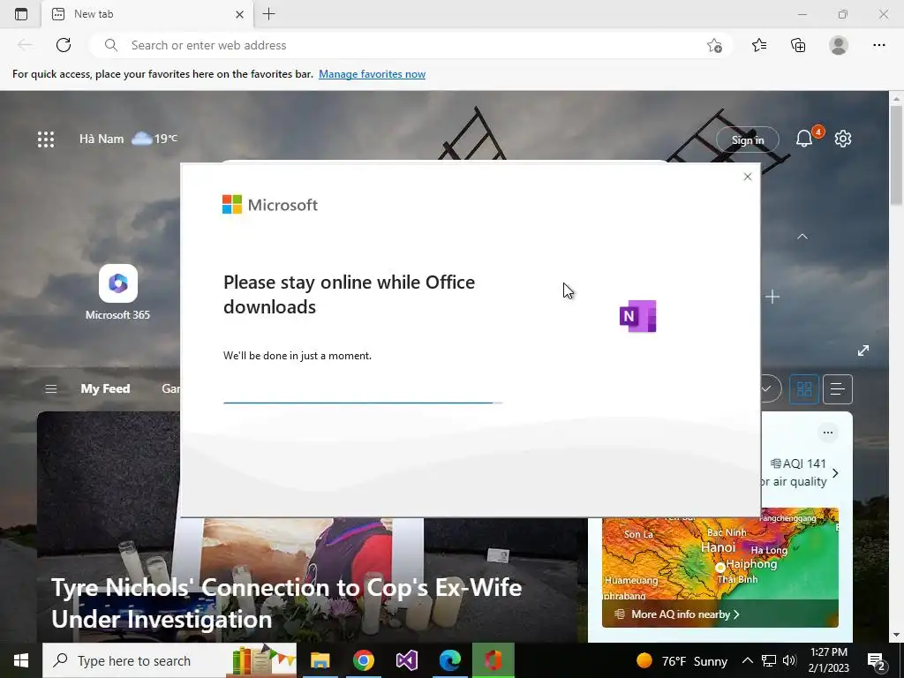This screenshot has width=904, height=678.
Task: Click the taskbar search box
Action: click(x=169, y=660)
